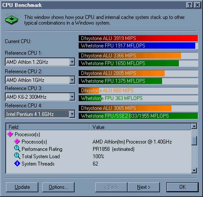Open the Reference CPU 4 dropdown arrow
Screen dimensions: 203x197
pos(72,114)
